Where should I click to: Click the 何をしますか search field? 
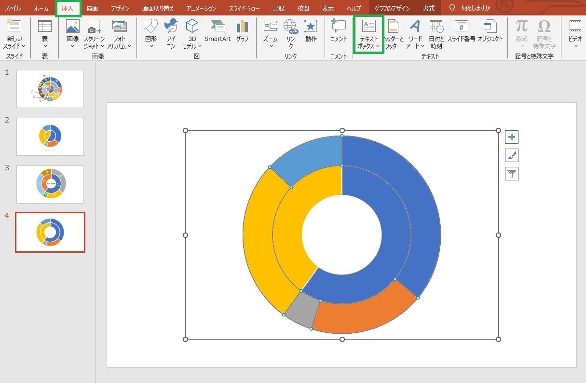476,8
